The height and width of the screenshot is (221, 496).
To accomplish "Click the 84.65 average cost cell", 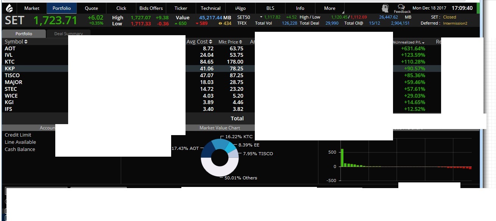I will click(207, 62).
